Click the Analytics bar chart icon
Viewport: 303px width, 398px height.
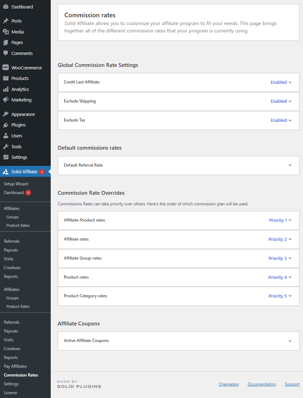[6, 89]
